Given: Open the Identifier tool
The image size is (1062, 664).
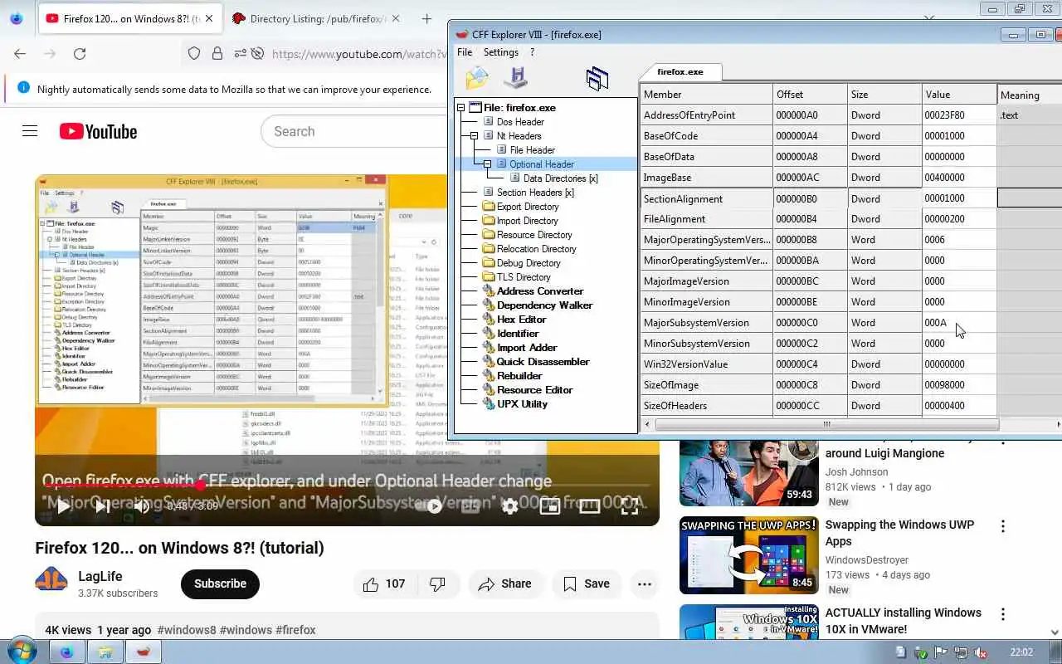Looking at the screenshot, I should coord(518,334).
